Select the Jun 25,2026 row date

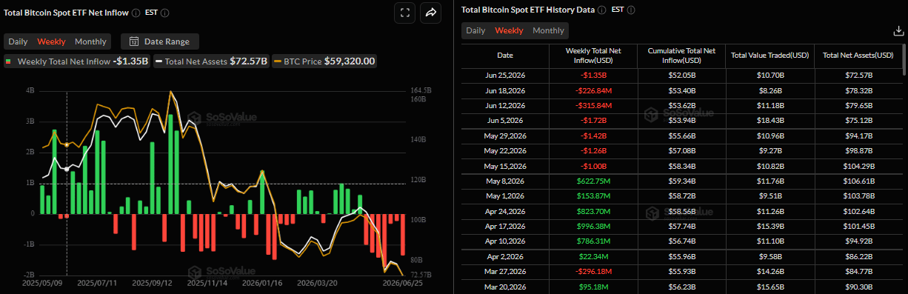pos(504,76)
